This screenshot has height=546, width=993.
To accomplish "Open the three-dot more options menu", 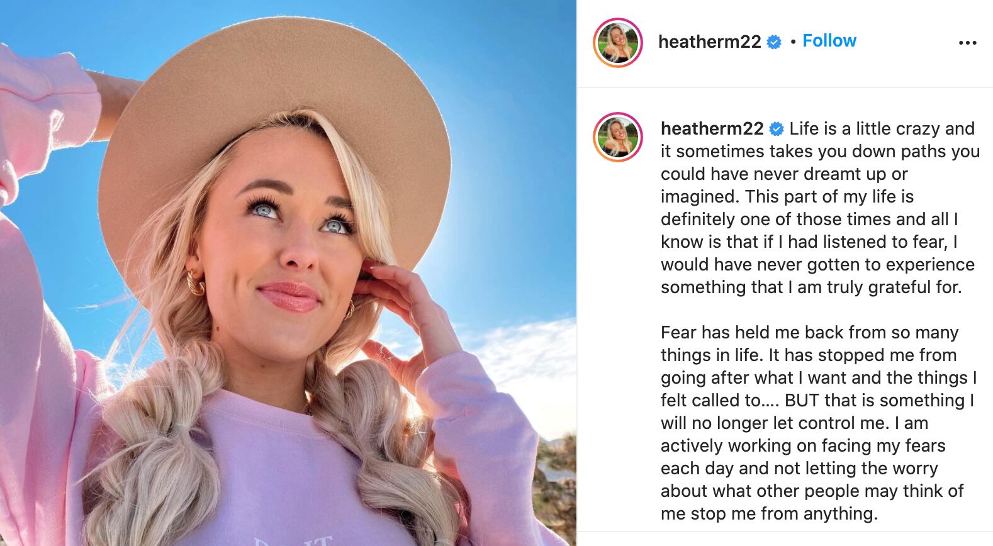I will (967, 43).
